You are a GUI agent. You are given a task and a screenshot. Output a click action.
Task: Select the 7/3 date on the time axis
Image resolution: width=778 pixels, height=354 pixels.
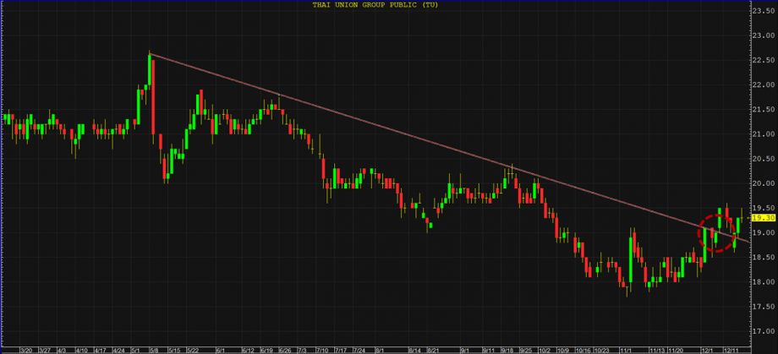302,349
